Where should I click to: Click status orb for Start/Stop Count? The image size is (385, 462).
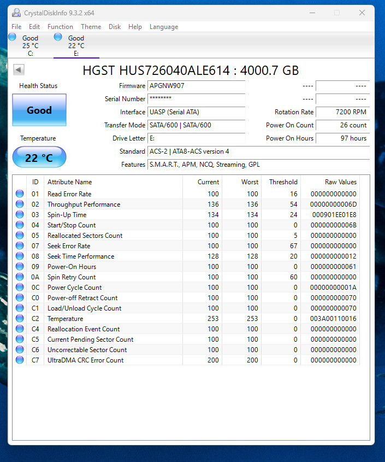(x=20, y=225)
